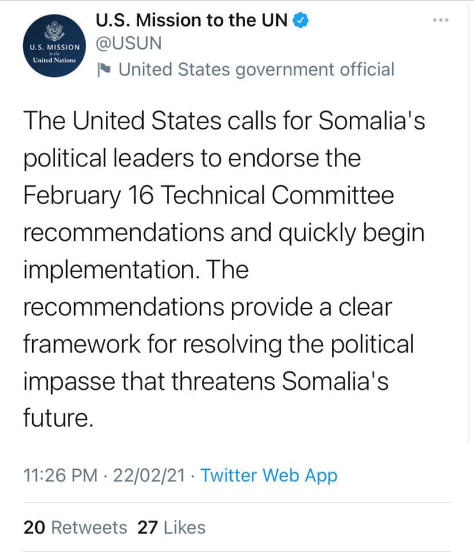The image size is (474, 552).
Task: Click the 22/02/21 date
Action: pyautogui.click(x=149, y=476)
